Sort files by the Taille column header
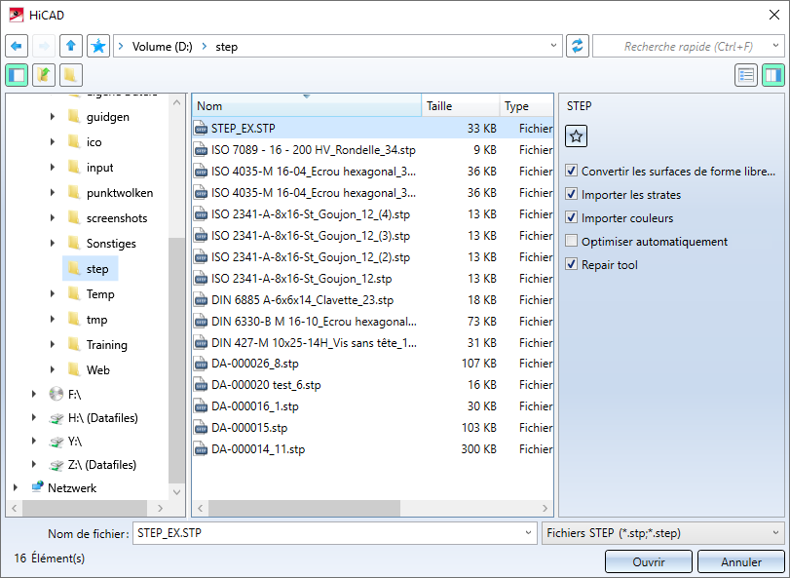790x578 pixels. (461, 106)
